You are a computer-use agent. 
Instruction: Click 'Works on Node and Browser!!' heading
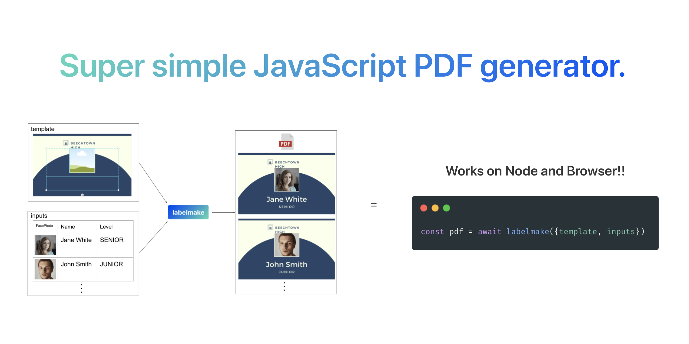click(535, 171)
